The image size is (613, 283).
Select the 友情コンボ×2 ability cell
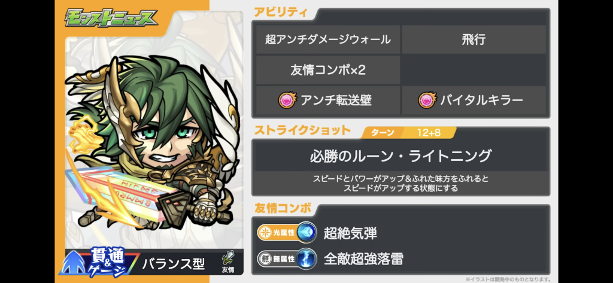tap(327, 70)
